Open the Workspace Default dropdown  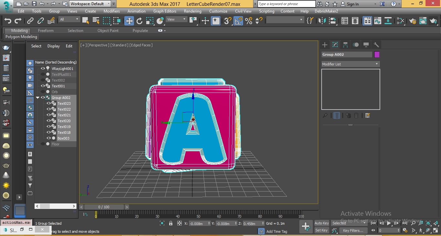pyautogui.click(x=90, y=4)
